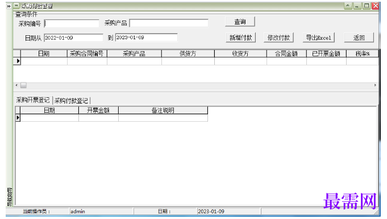This screenshot has width=387, height=219.
Task: Click the upper grid select-all corner cell
Action: 17,53
